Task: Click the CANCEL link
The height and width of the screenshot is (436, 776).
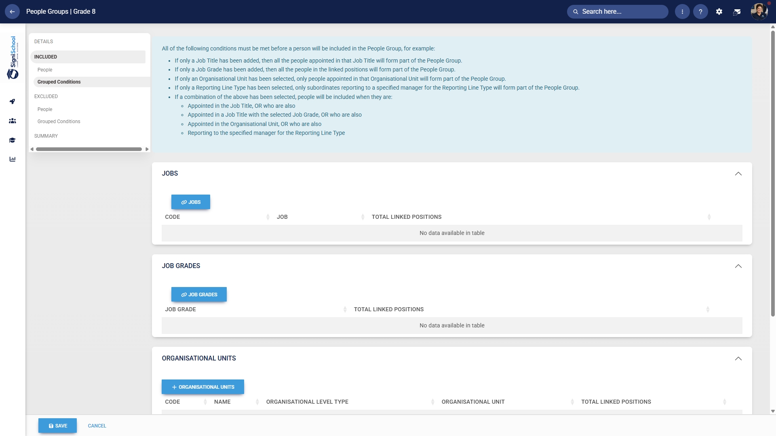Action: [97, 426]
